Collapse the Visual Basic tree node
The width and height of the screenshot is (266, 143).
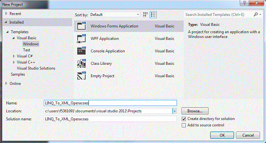pos(13,38)
